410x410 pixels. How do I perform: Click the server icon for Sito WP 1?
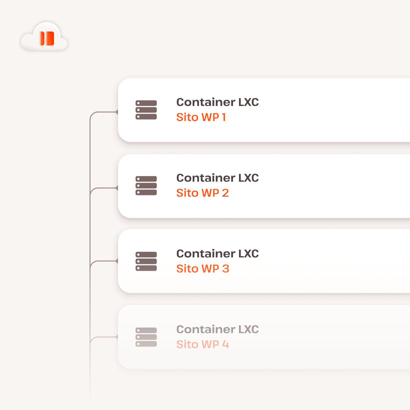coord(146,110)
